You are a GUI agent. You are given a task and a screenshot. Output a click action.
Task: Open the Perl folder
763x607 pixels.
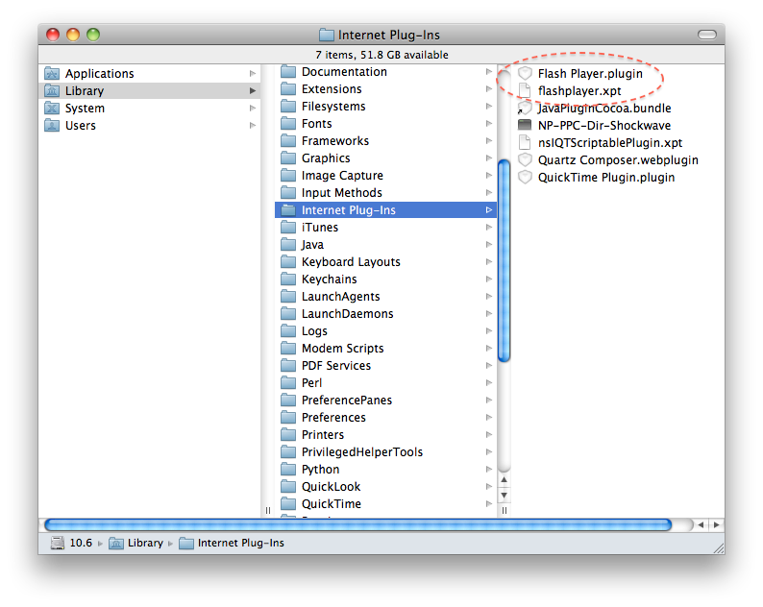point(386,383)
